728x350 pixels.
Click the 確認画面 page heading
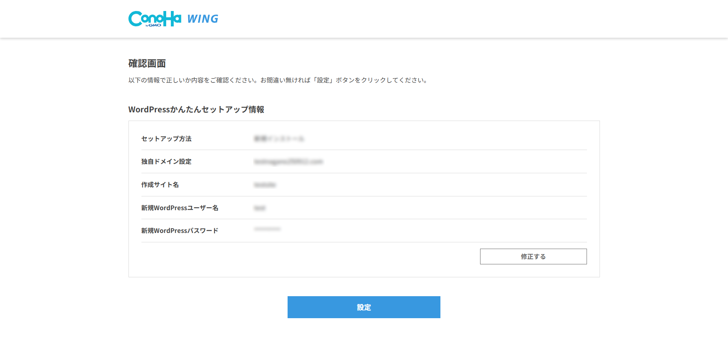click(x=147, y=64)
